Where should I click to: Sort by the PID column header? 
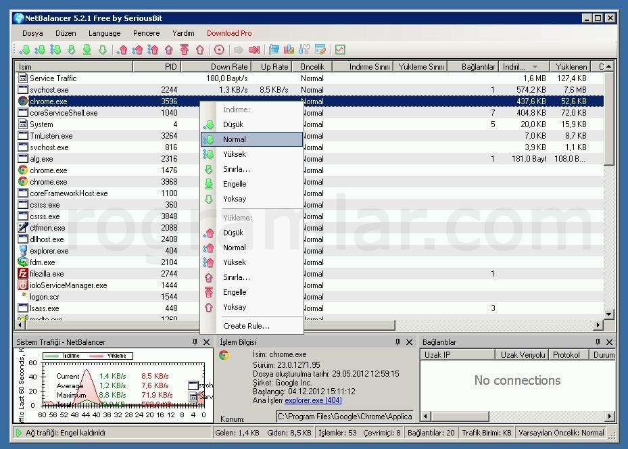pos(157,66)
